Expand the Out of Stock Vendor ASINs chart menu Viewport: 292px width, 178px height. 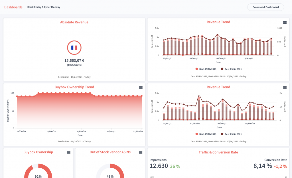[x=141, y=153]
